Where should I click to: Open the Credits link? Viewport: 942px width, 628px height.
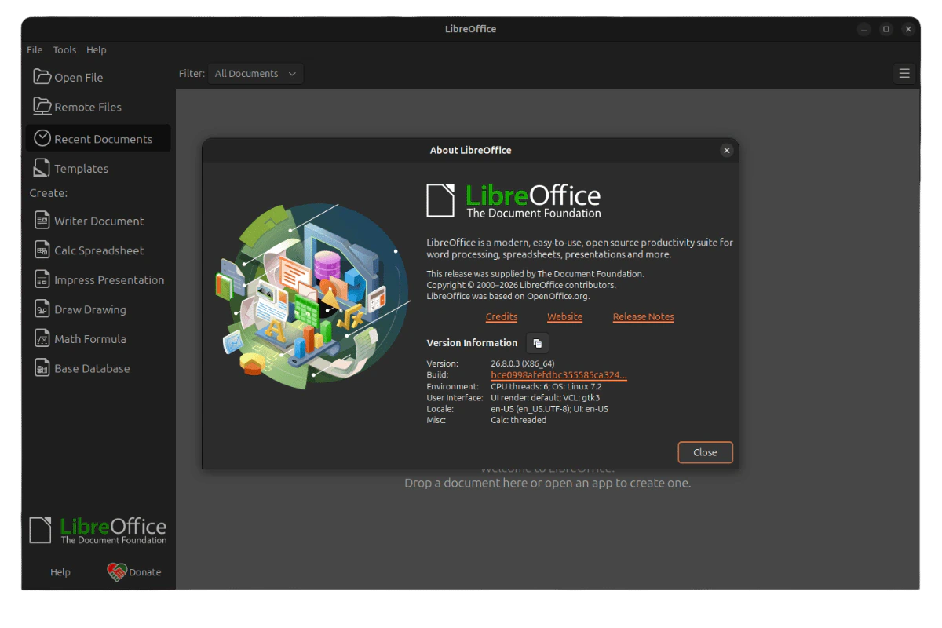tap(502, 316)
